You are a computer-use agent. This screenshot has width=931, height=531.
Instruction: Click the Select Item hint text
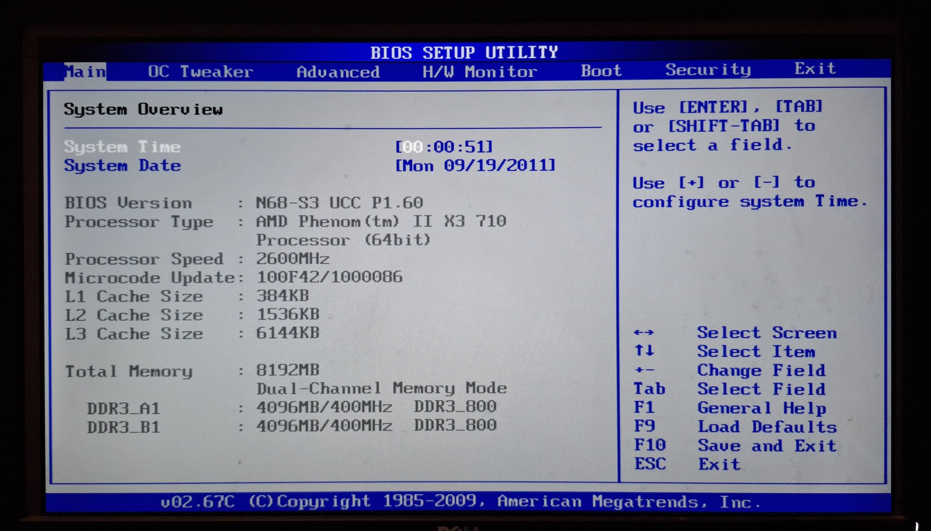pyautogui.click(x=756, y=351)
